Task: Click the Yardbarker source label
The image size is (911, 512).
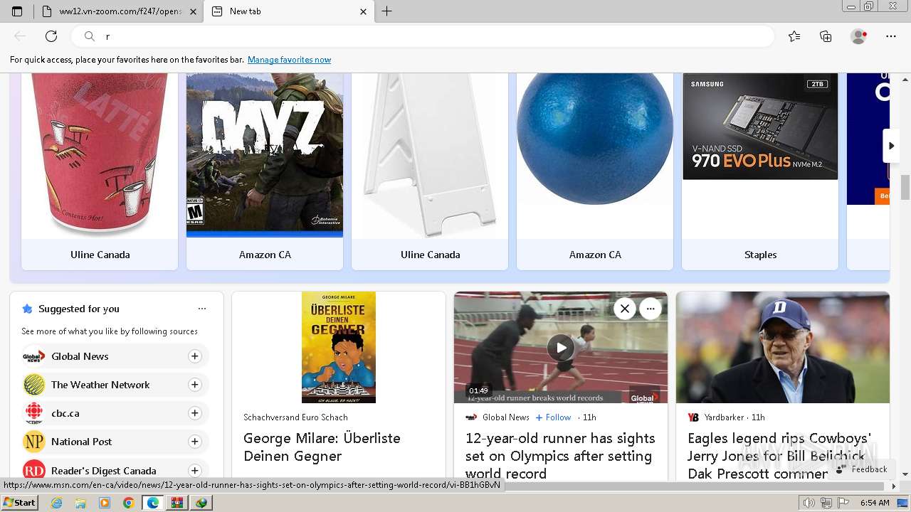Action: [724, 417]
